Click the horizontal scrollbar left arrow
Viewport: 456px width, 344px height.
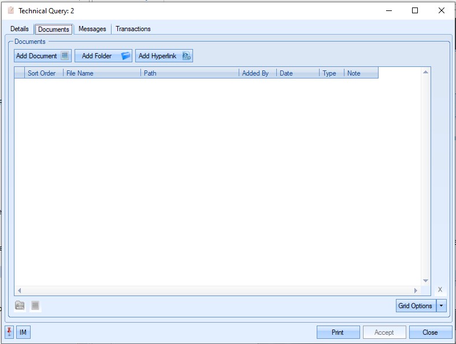(19, 290)
